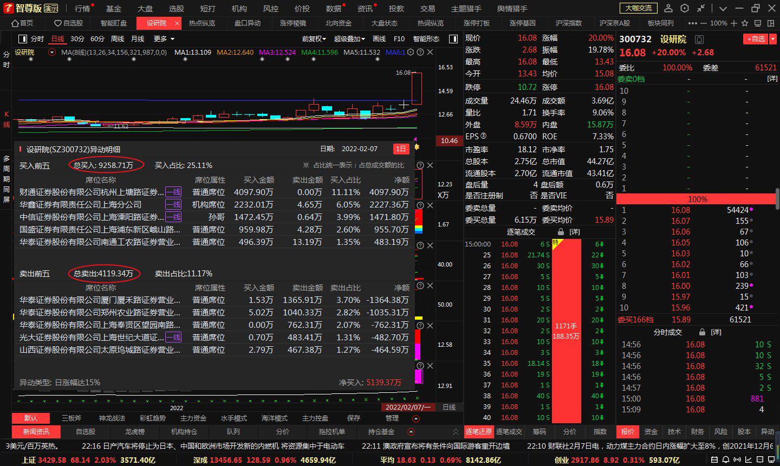Click the 2022/02/07 date marker on timeline
The width and height of the screenshot is (780, 466).
click(x=408, y=407)
